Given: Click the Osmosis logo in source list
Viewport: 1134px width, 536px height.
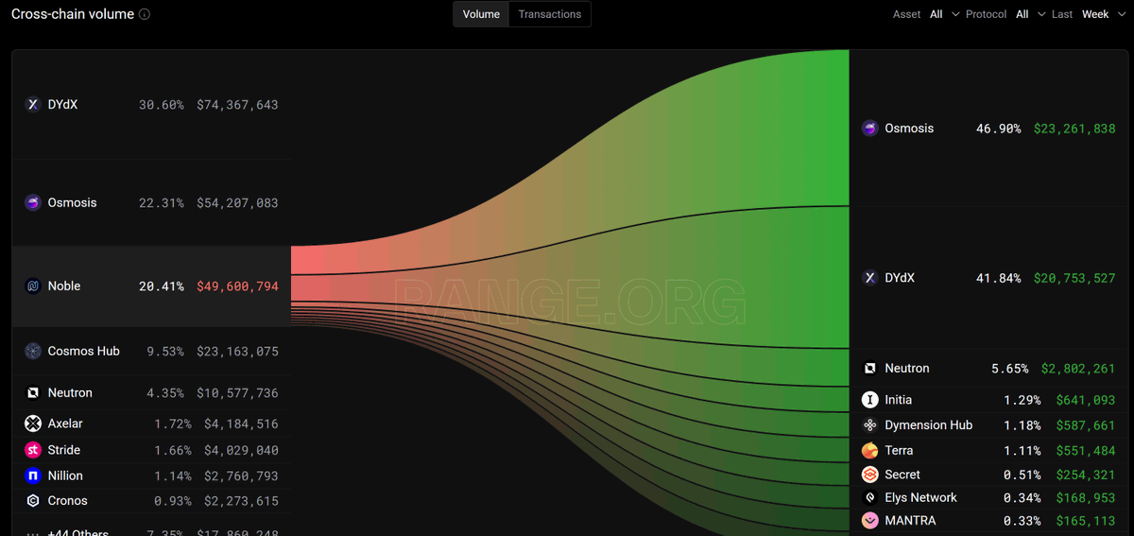Looking at the screenshot, I should tap(33, 203).
